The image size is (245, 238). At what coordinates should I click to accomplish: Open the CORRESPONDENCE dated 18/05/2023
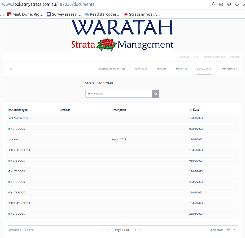click(x=122, y=203)
